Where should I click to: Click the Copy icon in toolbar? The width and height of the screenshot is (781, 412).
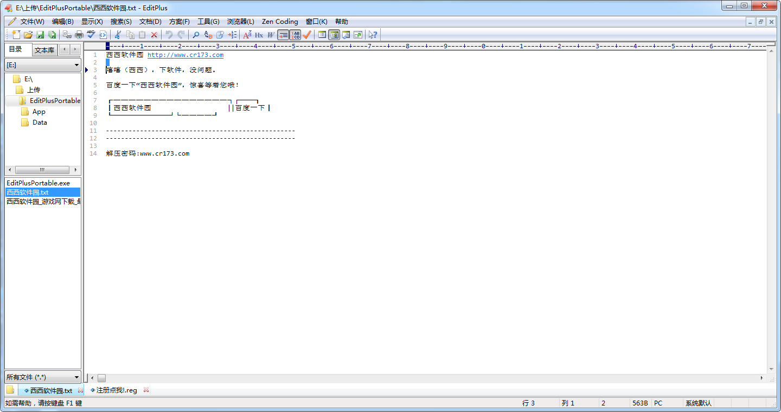(130, 35)
